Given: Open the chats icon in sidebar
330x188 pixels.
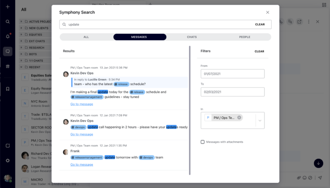Looking at the screenshot, I should [x=7, y=51].
